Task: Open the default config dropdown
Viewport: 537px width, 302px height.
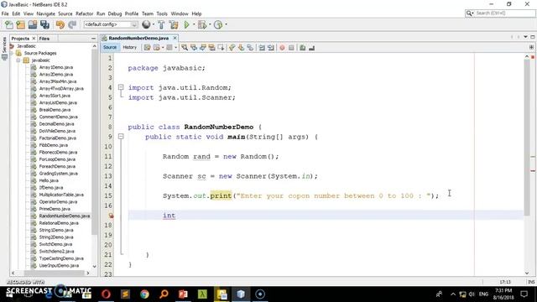Action: pyautogui.click(x=110, y=24)
